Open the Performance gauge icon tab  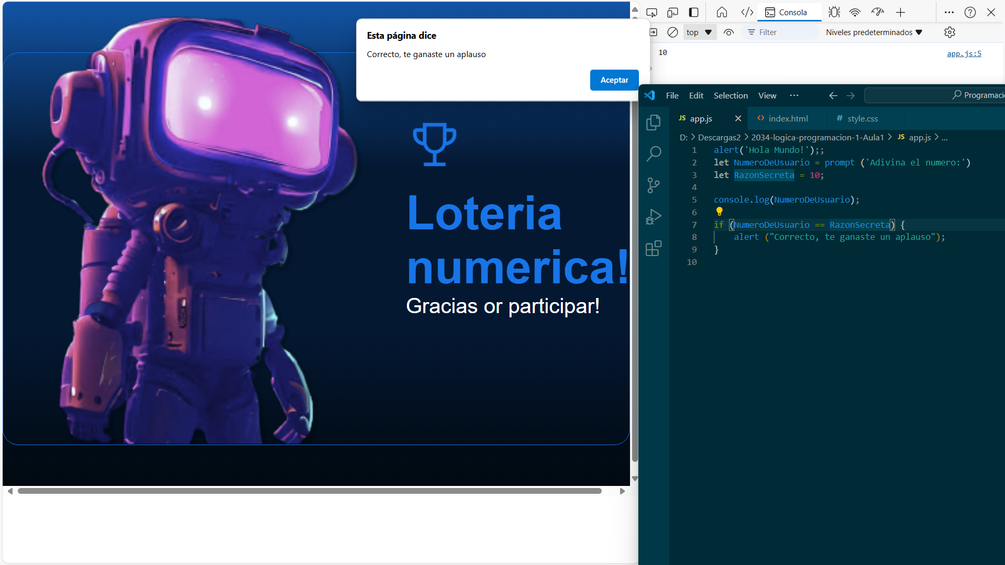point(878,13)
